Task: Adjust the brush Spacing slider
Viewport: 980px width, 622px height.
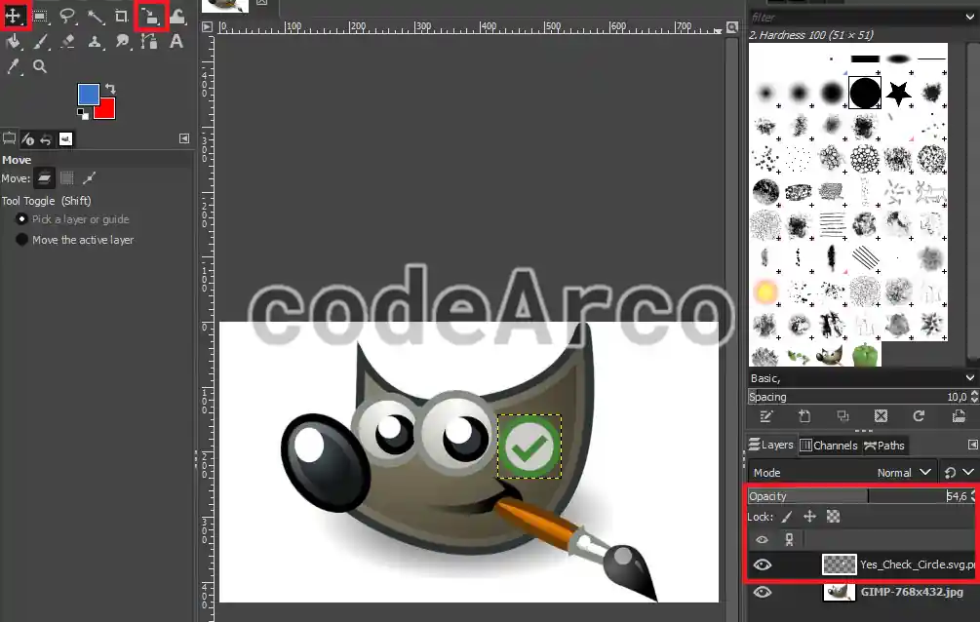Action: [856, 397]
